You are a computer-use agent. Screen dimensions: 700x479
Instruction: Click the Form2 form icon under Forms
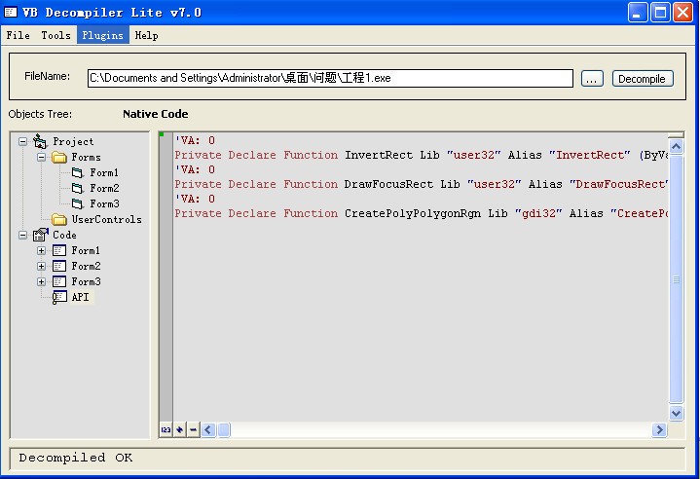[x=78, y=188]
